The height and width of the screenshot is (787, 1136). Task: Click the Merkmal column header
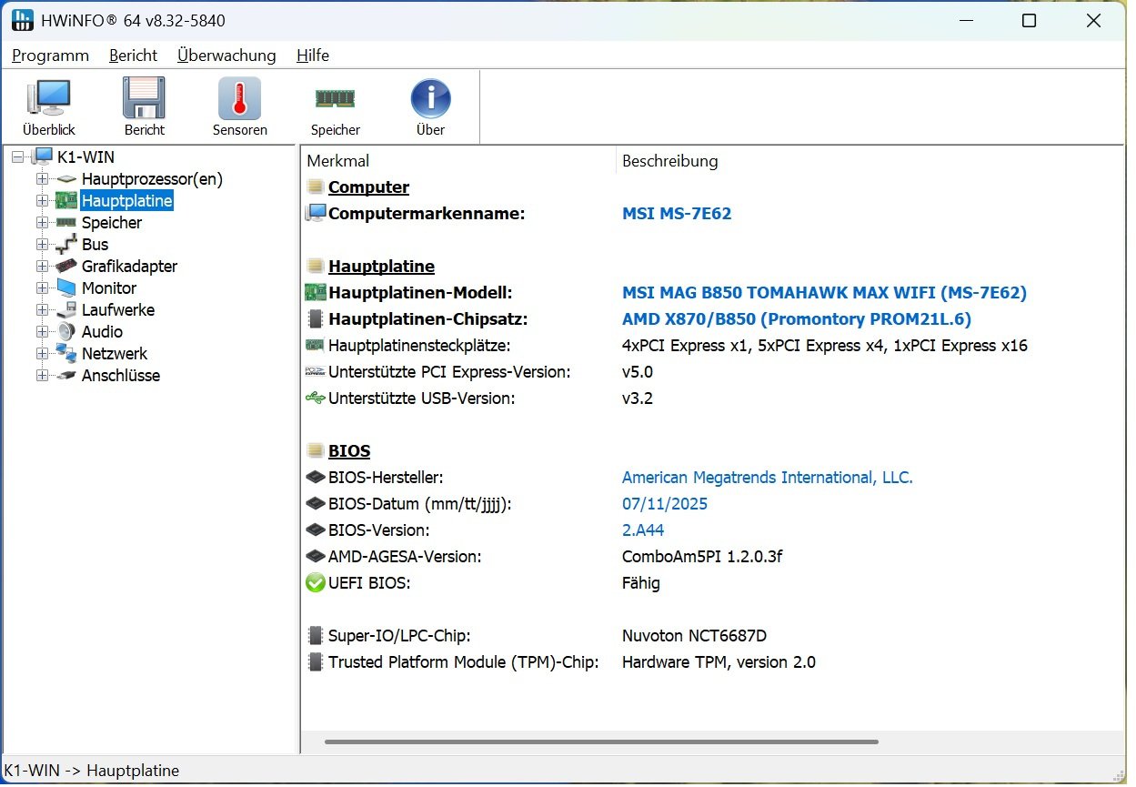pyautogui.click(x=458, y=161)
